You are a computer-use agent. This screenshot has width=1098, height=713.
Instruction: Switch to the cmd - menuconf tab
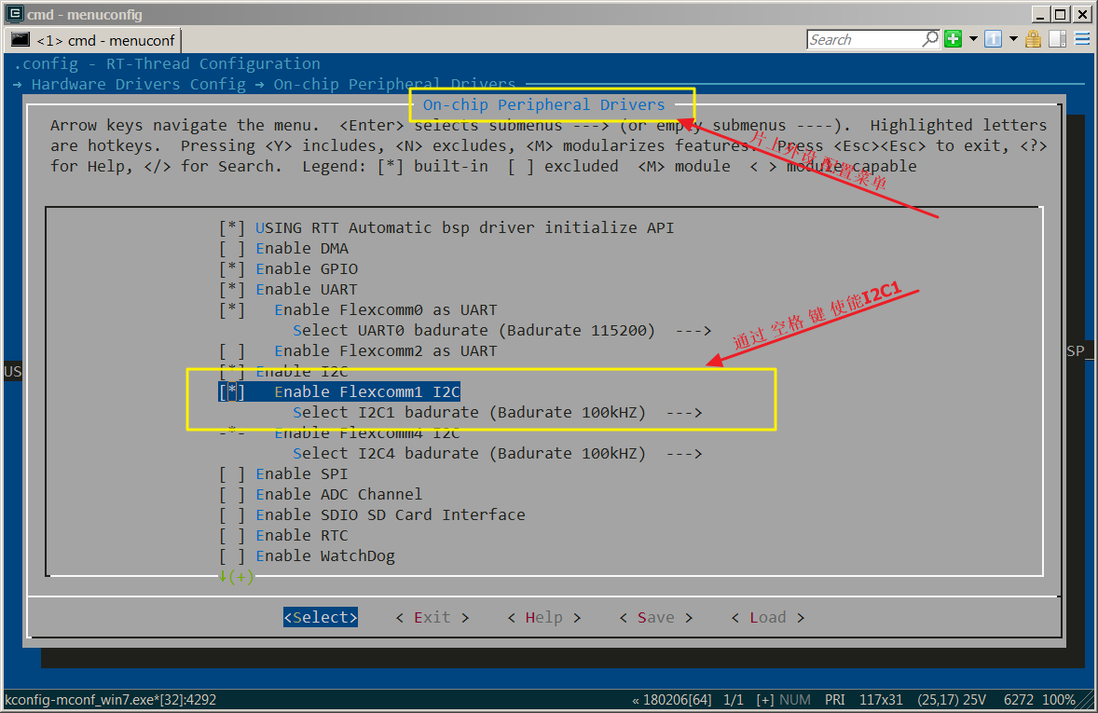click(93, 40)
